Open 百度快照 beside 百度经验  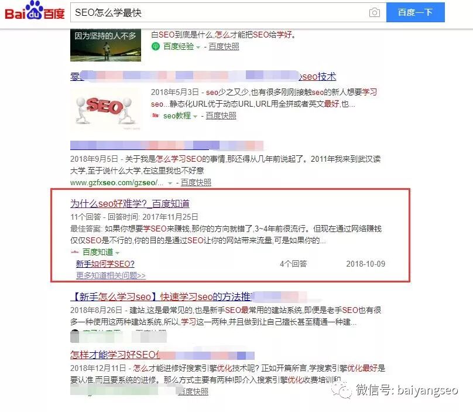point(224,46)
